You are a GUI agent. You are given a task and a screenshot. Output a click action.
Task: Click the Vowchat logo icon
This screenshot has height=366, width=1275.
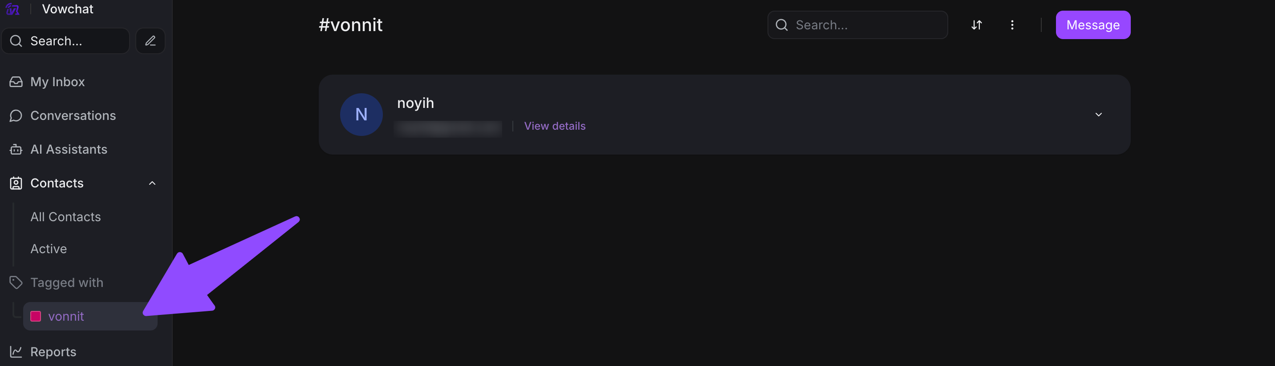[13, 9]
